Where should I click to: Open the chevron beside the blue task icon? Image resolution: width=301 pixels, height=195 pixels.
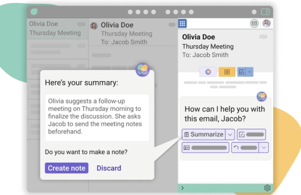click(249, 72)
